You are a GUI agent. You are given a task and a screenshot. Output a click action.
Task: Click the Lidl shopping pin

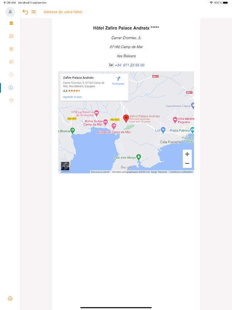tap(163, 130)
